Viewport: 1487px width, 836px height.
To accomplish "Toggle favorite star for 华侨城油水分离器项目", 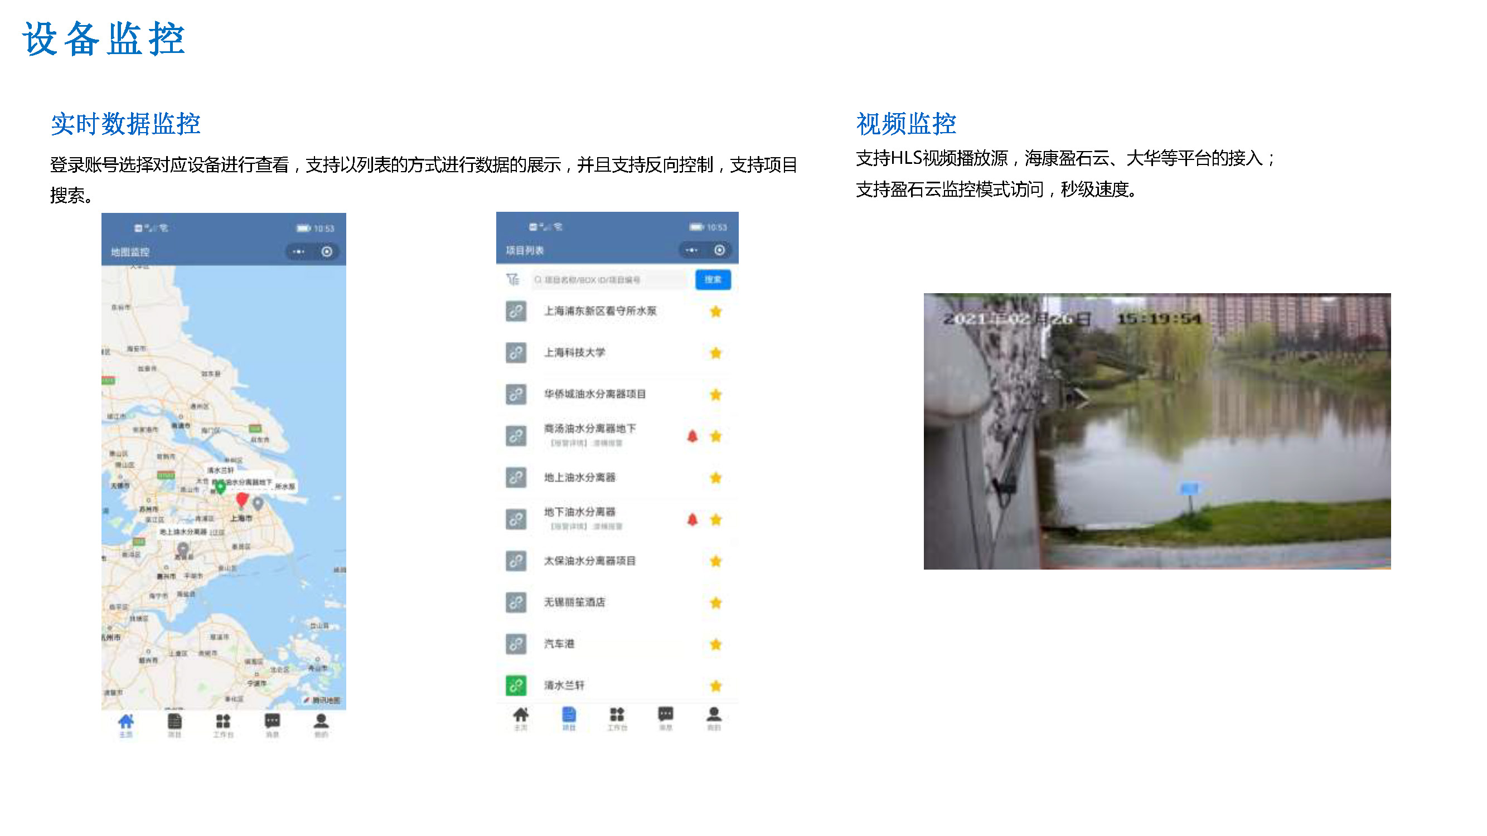I will (716, 394).
